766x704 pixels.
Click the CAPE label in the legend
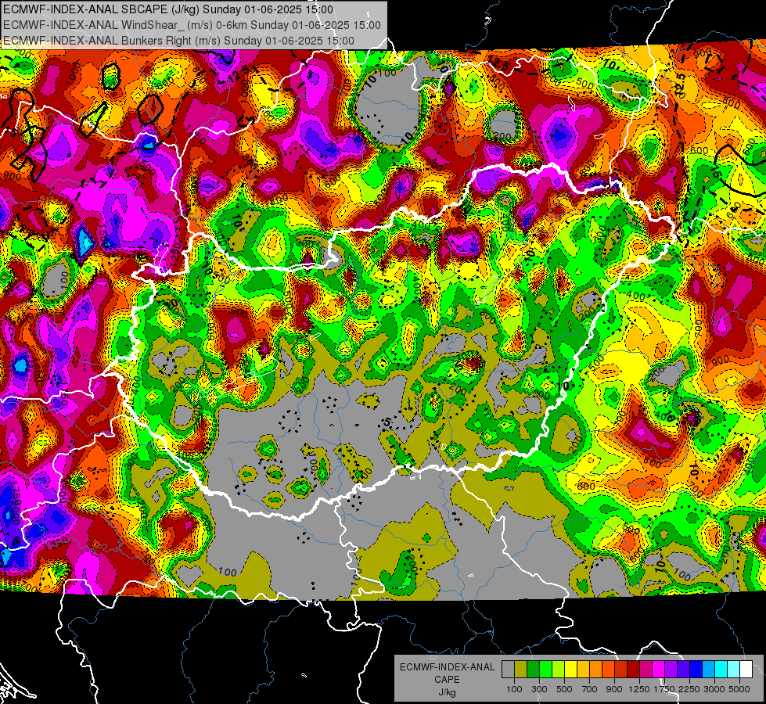(x=447, y=679)
